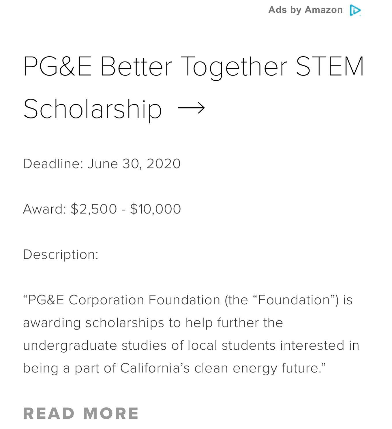This screenshot has height=429, width=392.
Task: Click the Description: label
Action: coord(61,255)
